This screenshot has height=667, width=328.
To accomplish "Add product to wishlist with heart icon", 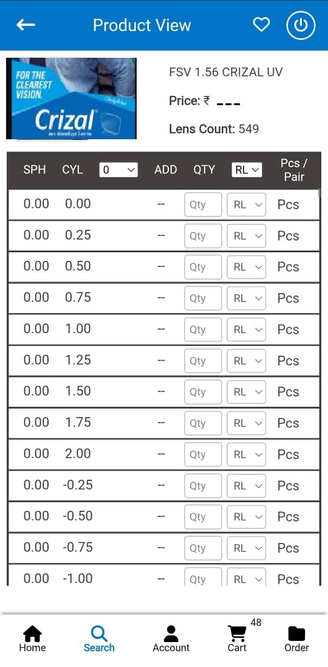I will tap(261, 25).
